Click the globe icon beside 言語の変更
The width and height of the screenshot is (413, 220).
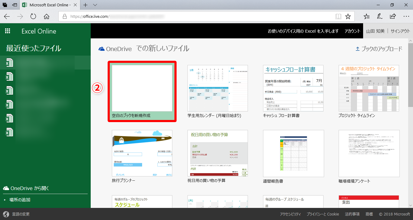tap(6, 214)
